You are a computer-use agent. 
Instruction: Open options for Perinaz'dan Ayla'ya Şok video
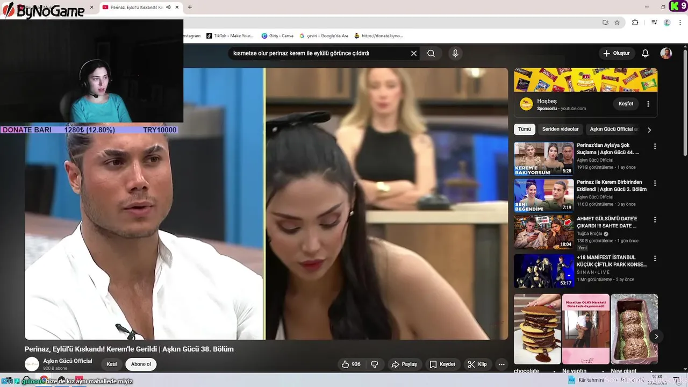point(655,146)
